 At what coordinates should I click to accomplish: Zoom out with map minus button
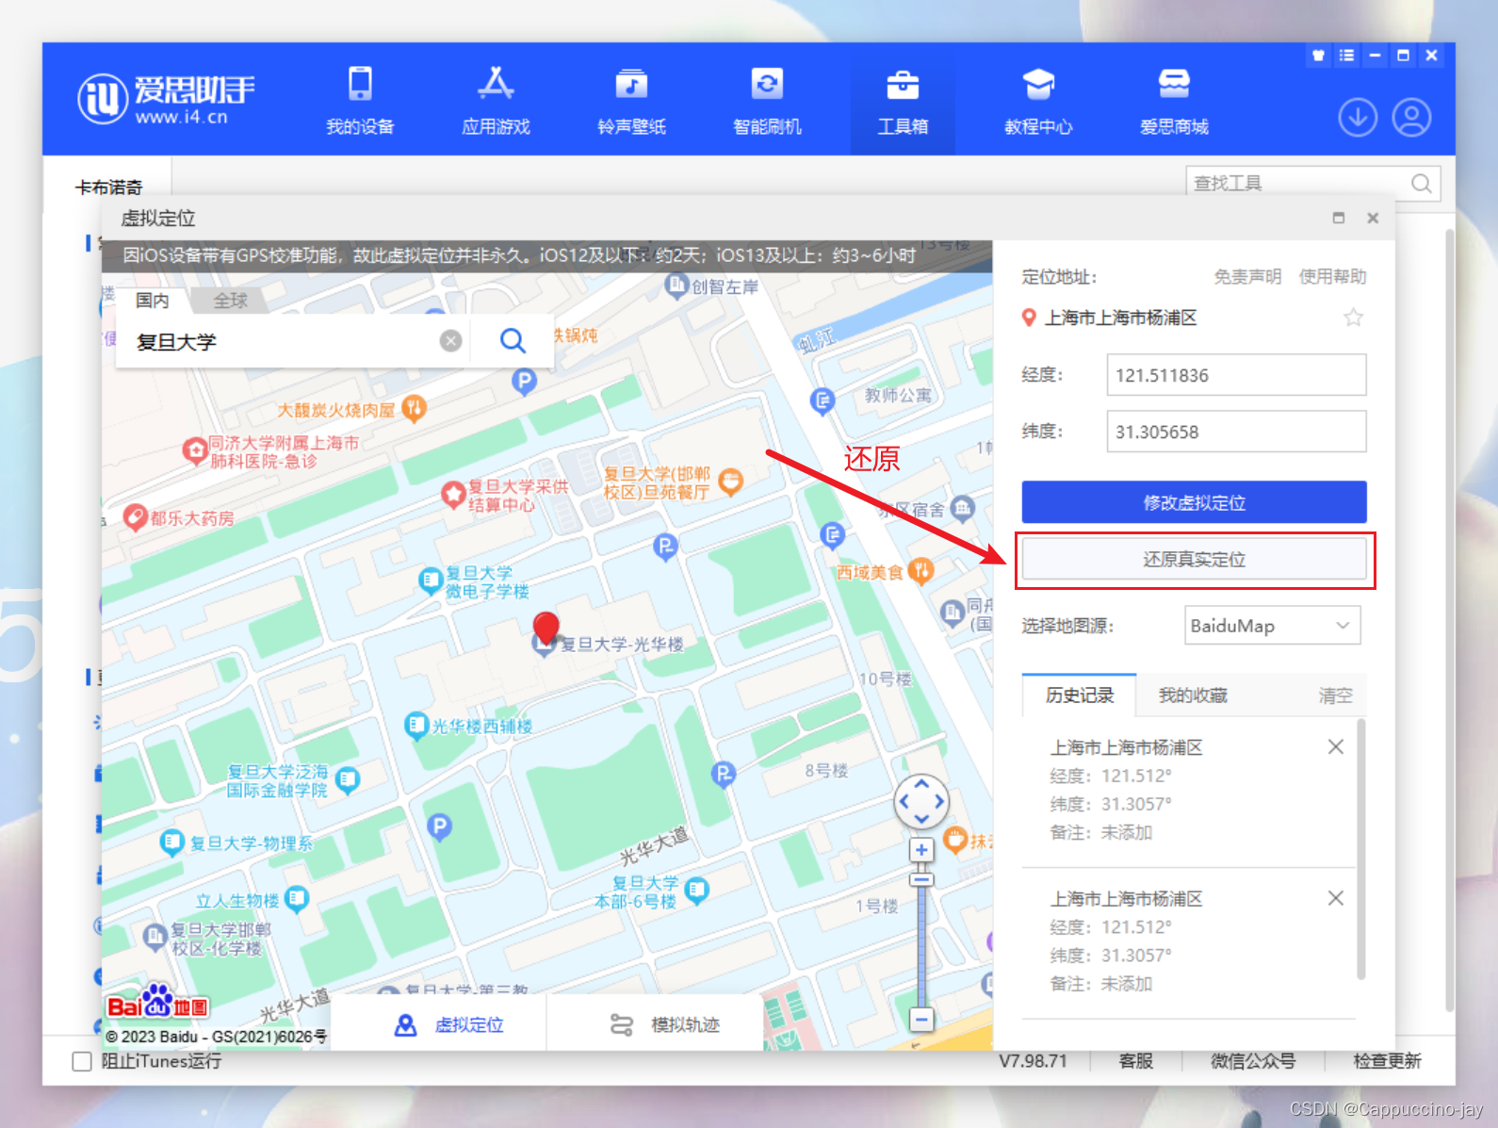click(921, 1019)
